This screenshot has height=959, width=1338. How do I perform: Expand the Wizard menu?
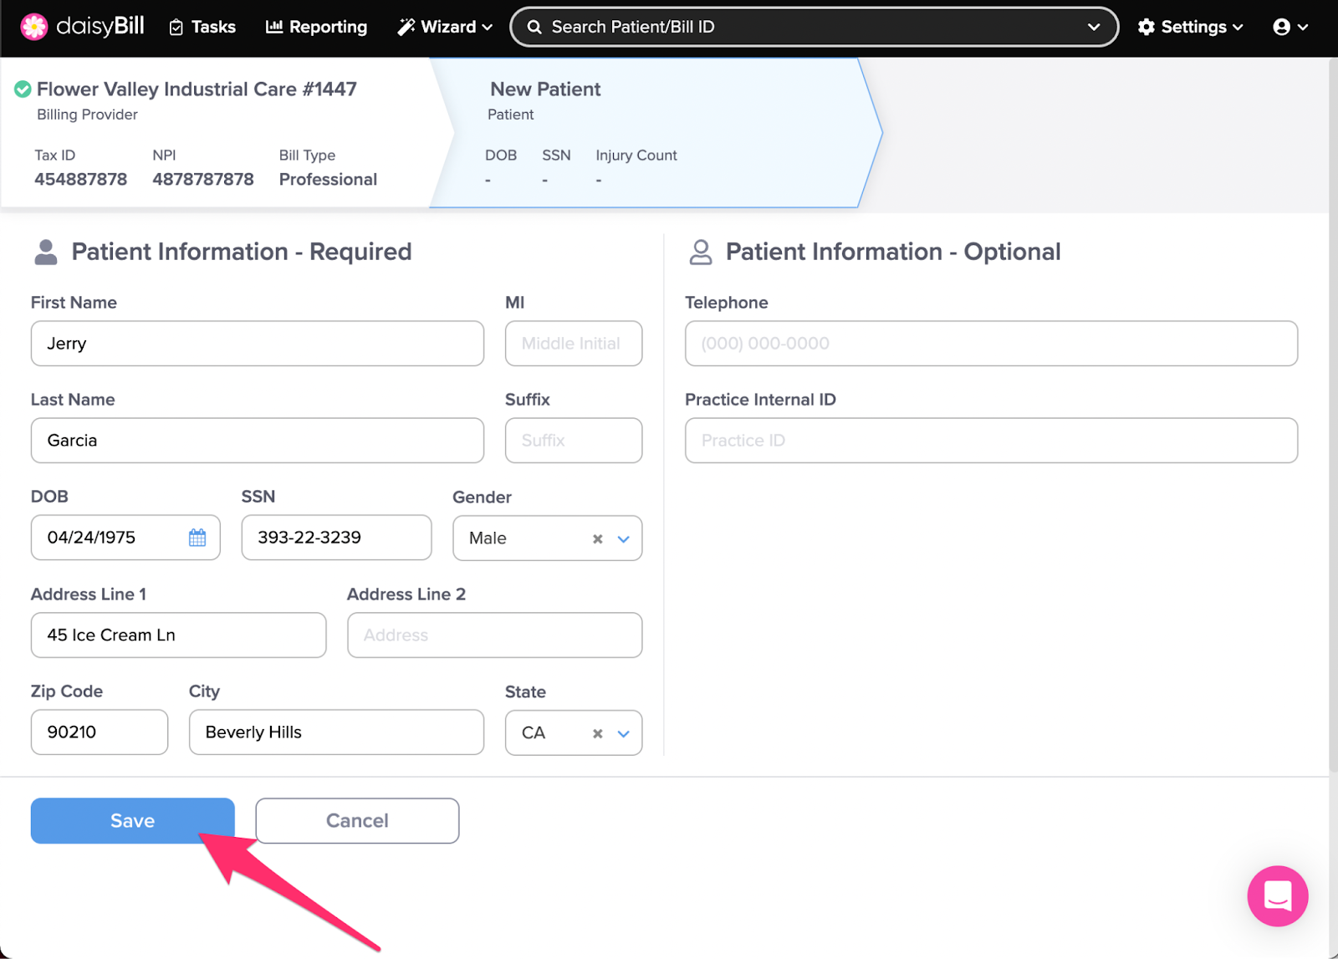[445, 27]
